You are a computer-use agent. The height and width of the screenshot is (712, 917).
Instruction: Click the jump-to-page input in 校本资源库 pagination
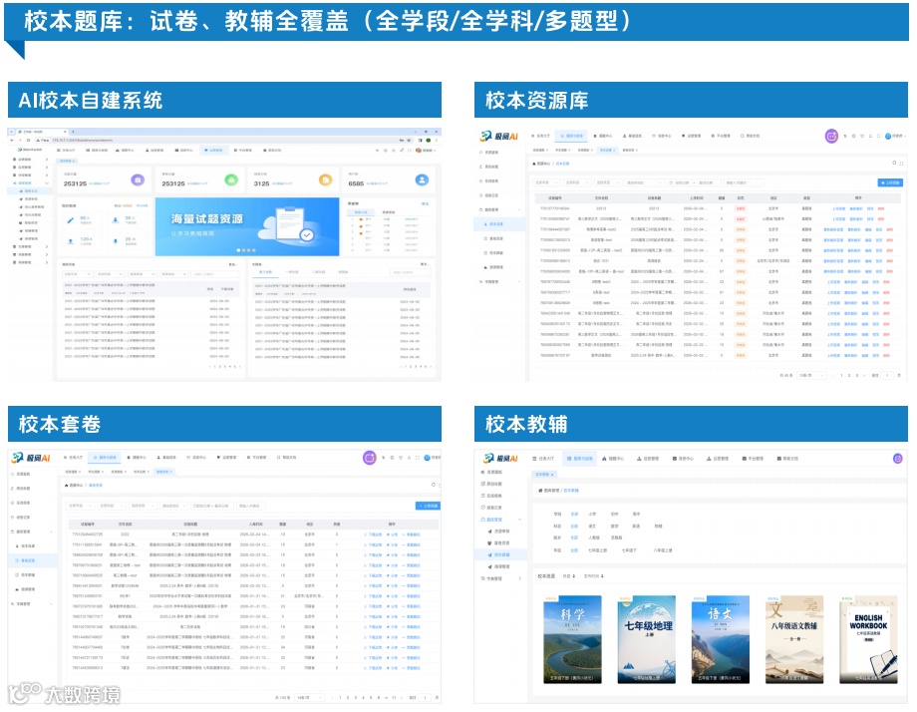tap(887, 375)
